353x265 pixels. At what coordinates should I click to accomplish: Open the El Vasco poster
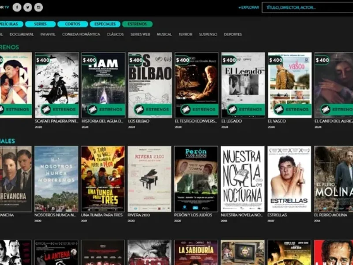pyautogui.click(x=290, y=85)
